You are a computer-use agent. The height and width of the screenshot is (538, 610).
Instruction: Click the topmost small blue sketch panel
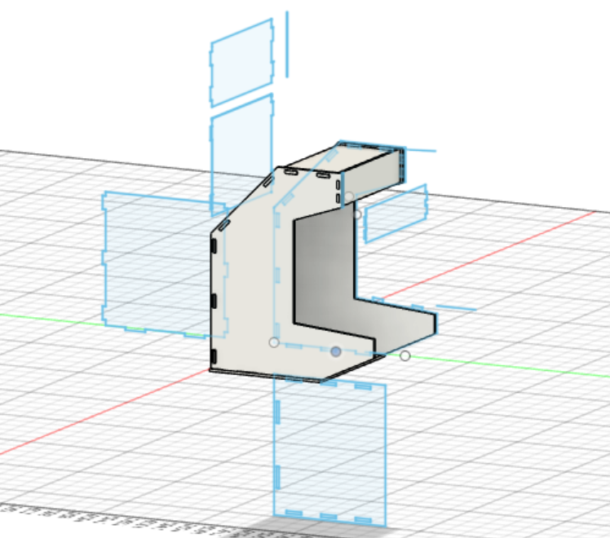(242, 63)
